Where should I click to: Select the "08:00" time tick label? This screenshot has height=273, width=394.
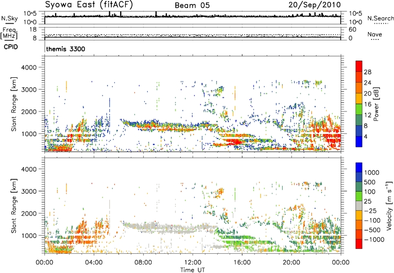[143, 263]
